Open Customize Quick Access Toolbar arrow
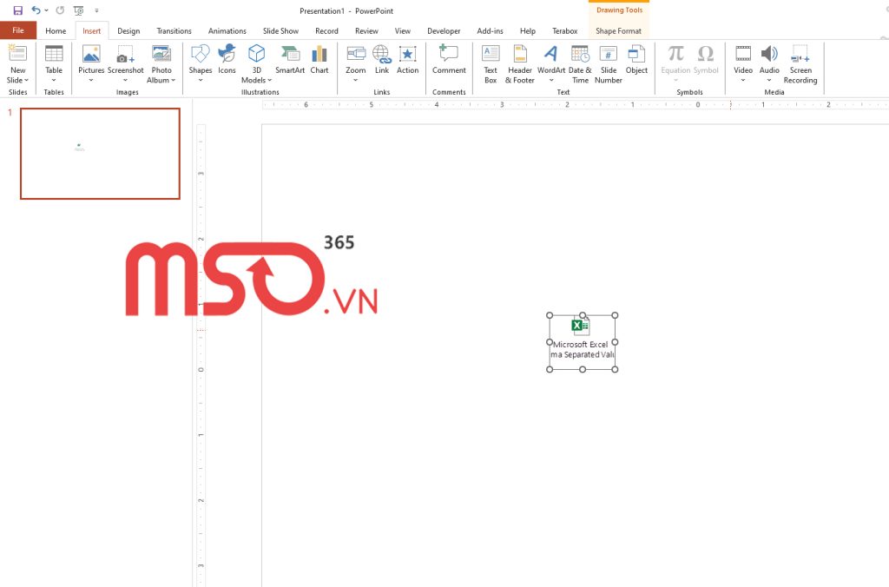 pos(96,10)
